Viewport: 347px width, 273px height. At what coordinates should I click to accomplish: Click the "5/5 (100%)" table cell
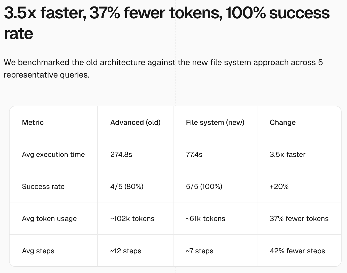(204, 186)
